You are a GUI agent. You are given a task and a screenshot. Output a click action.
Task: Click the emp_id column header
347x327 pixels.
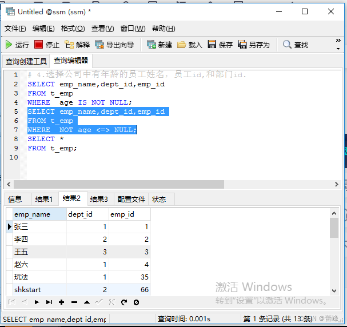click(130, 214)
